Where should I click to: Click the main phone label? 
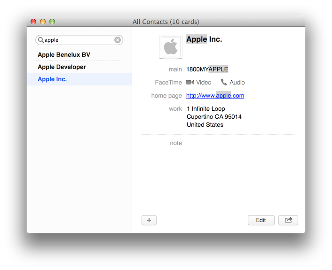pos(175,69)
